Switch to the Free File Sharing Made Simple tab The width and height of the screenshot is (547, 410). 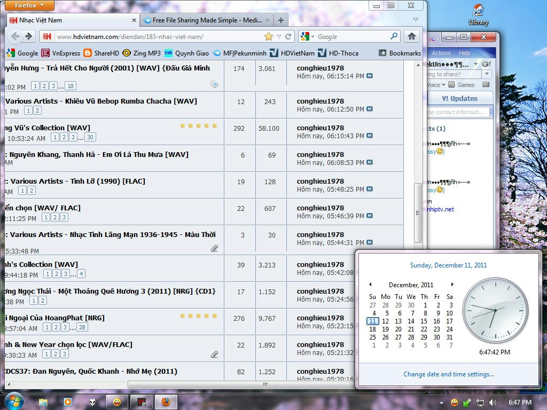click(x=207, y=20)
